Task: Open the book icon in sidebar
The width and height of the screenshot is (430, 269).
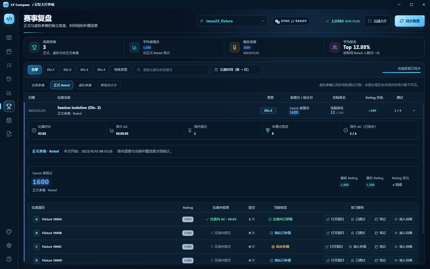Action: click(x=9, y=38)
